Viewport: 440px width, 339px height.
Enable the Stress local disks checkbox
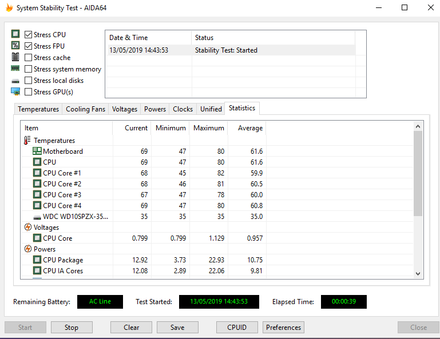[x=29, y=81]
